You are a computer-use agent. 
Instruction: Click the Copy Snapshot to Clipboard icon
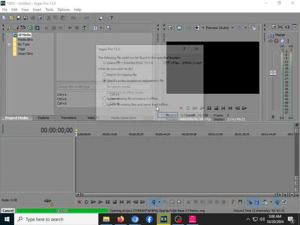(x=253, y=28)
